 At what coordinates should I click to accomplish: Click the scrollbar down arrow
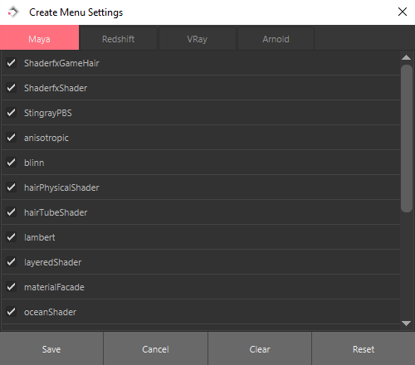click(x=406, y=324)
